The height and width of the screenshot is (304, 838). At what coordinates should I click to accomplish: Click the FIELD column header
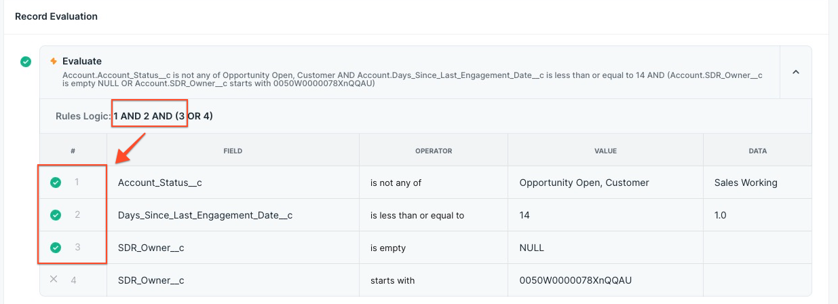233,151
